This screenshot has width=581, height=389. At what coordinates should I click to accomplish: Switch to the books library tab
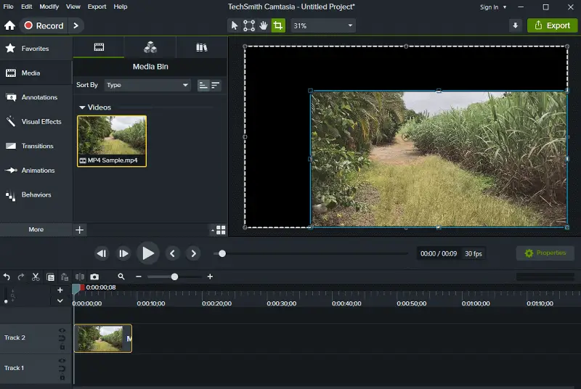(202, 47)
